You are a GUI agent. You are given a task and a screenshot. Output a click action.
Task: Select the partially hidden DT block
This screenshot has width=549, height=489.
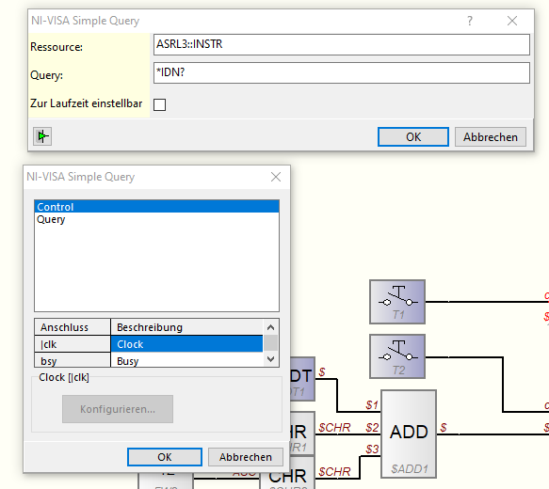(302, 379)
